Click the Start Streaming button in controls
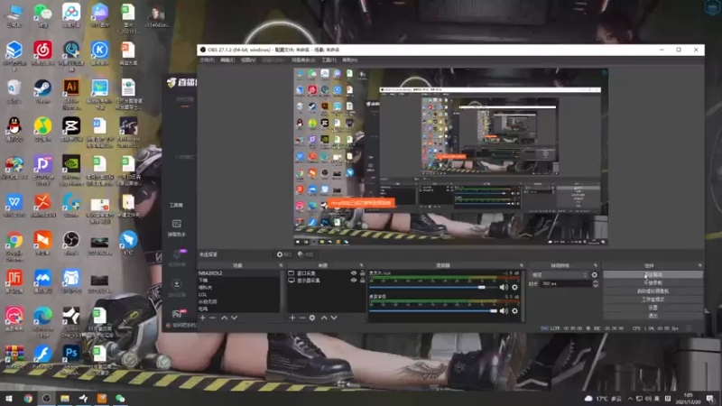The height and width of the screenshot is (406, 722). click(653, 274)
